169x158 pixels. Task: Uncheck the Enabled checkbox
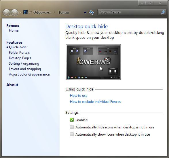click(x=72, y=120)
